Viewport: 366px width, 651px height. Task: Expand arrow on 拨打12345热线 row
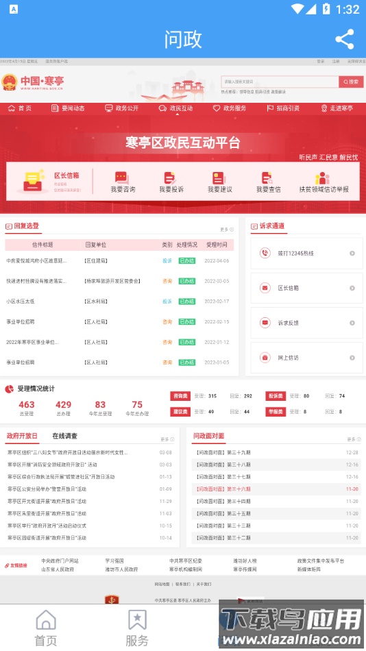pos(352,254)
